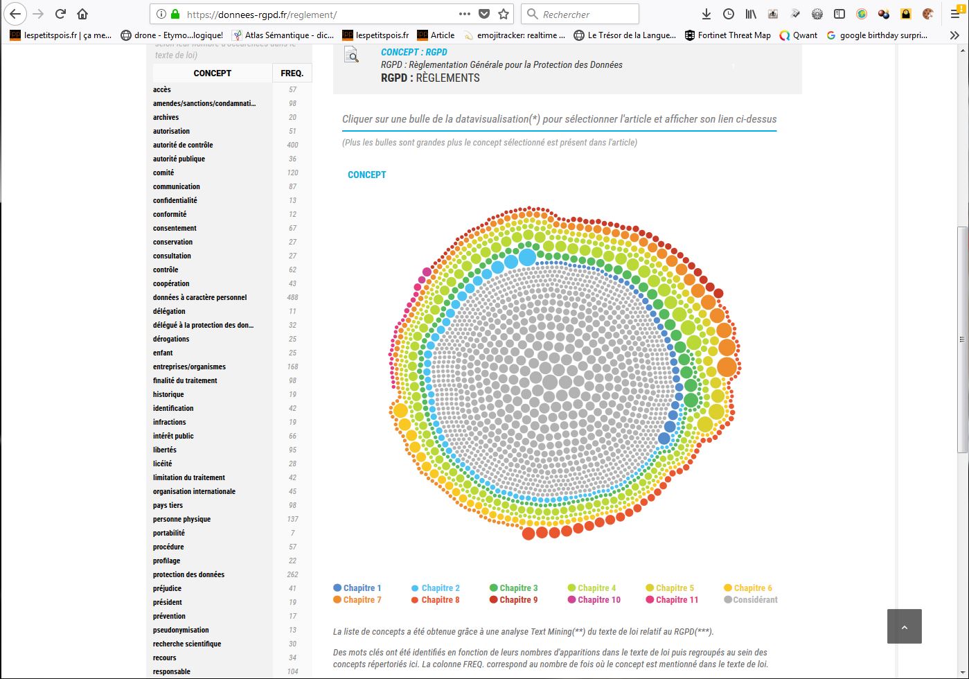Select the 'autorité de contrôle' concept
969x679 pixels.
click(x=183, y=145)
